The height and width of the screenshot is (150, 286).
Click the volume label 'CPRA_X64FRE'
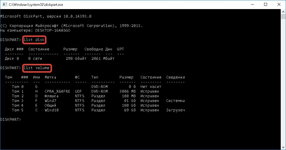[x=57, y=91]
